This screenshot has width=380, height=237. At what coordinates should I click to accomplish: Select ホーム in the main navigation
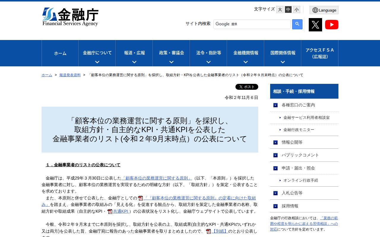[60, 53]
